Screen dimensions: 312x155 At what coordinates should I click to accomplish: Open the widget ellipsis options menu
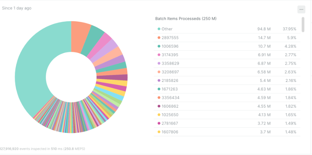[x=301, y=10]
